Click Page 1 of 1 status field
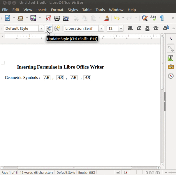Image resolution: width=176 pixels, height=175 pixels. 9,172
